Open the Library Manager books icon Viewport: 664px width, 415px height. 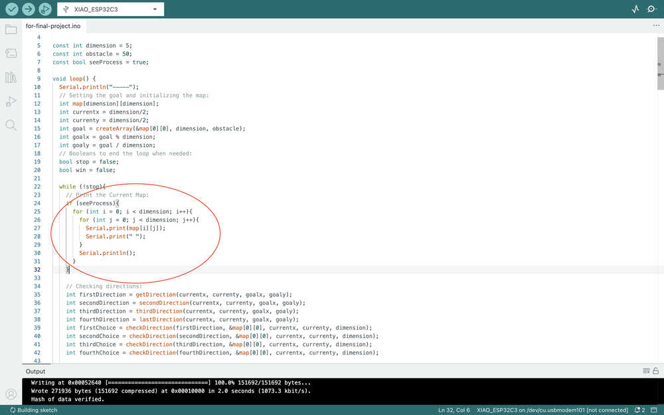coord(11,77)
